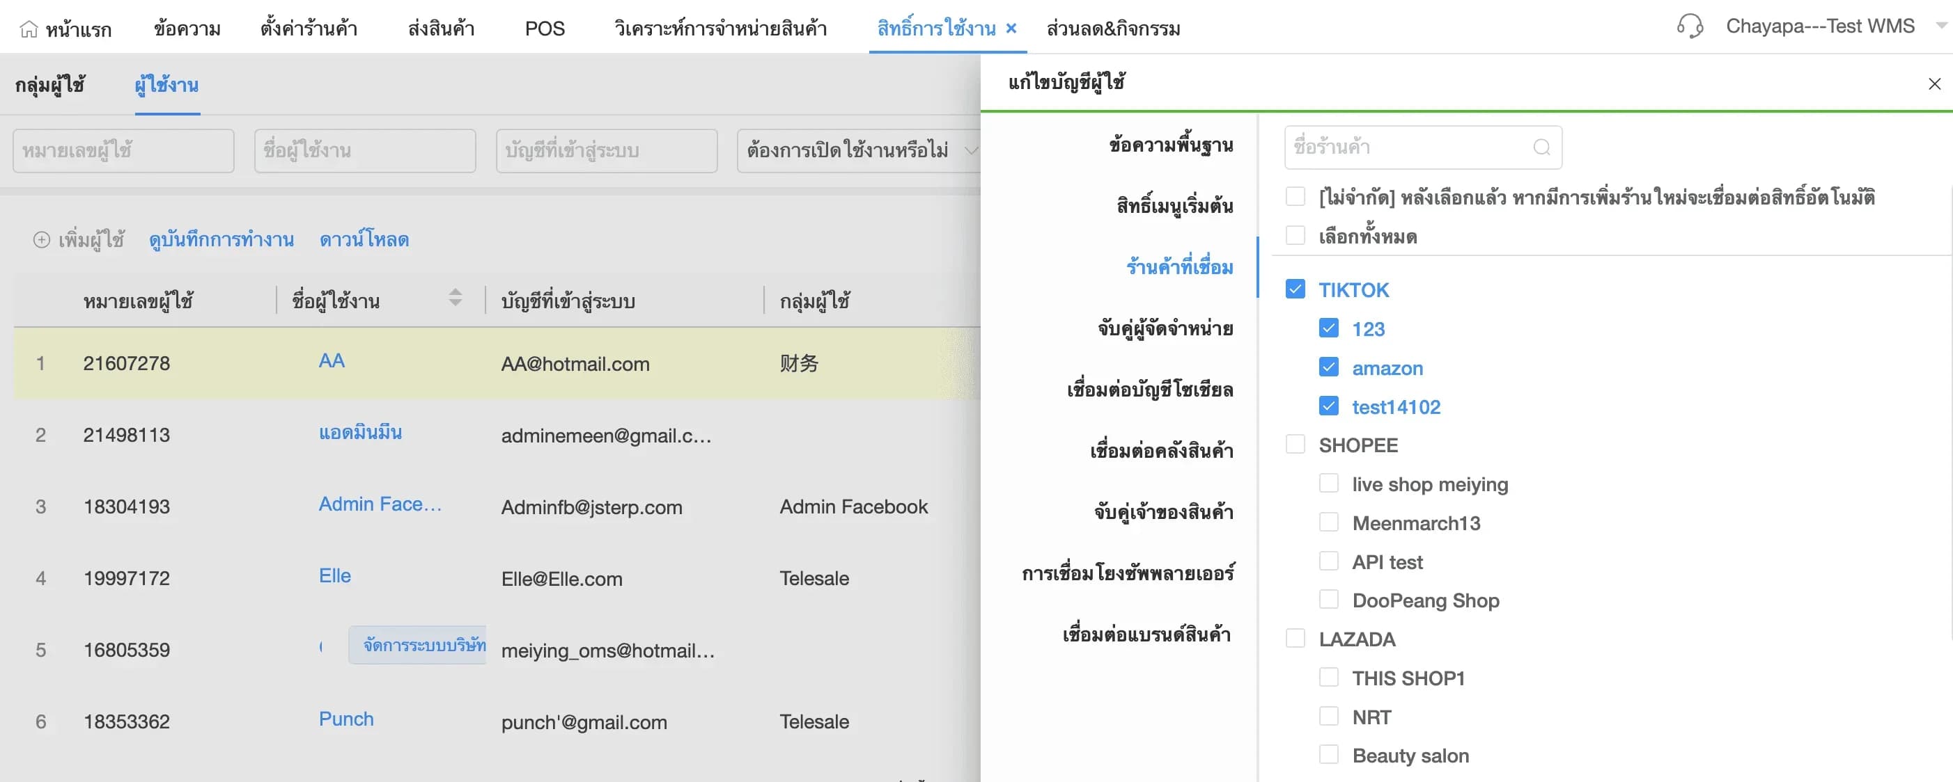Go to the POS menu
This screenshot has height=782, width=1953.
(545, 29)
